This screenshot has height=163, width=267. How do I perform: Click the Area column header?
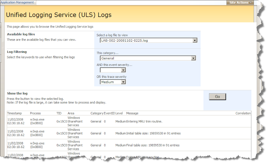(x=71, y=113)
